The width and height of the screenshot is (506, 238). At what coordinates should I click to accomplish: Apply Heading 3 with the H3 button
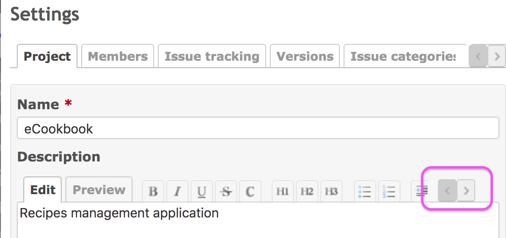331,191
